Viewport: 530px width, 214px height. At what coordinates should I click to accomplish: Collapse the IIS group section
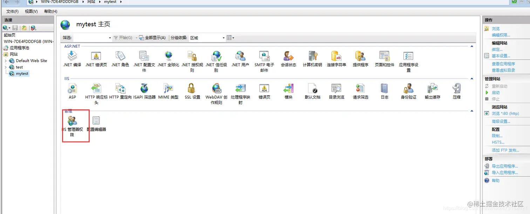click(x=472, y=79)
